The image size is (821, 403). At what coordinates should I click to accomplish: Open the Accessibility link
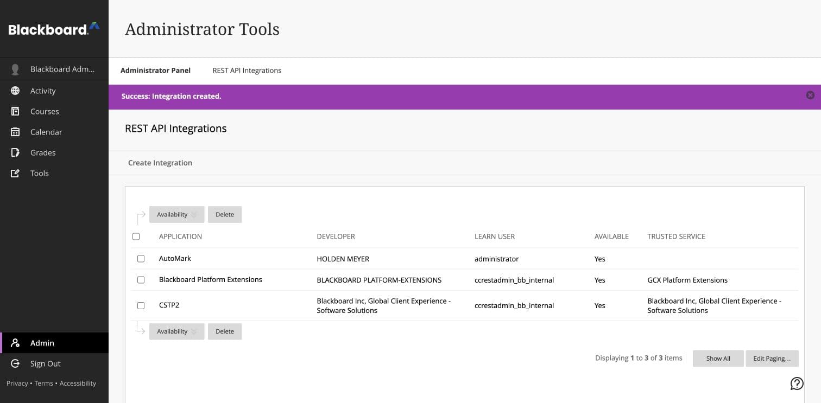coord(78,383)
